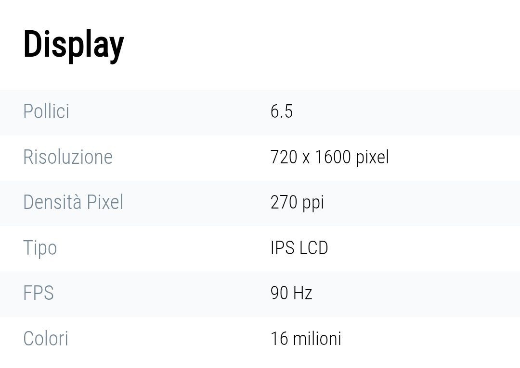Select the Tipo row label
520x368 pixels.
coord(40,248)
